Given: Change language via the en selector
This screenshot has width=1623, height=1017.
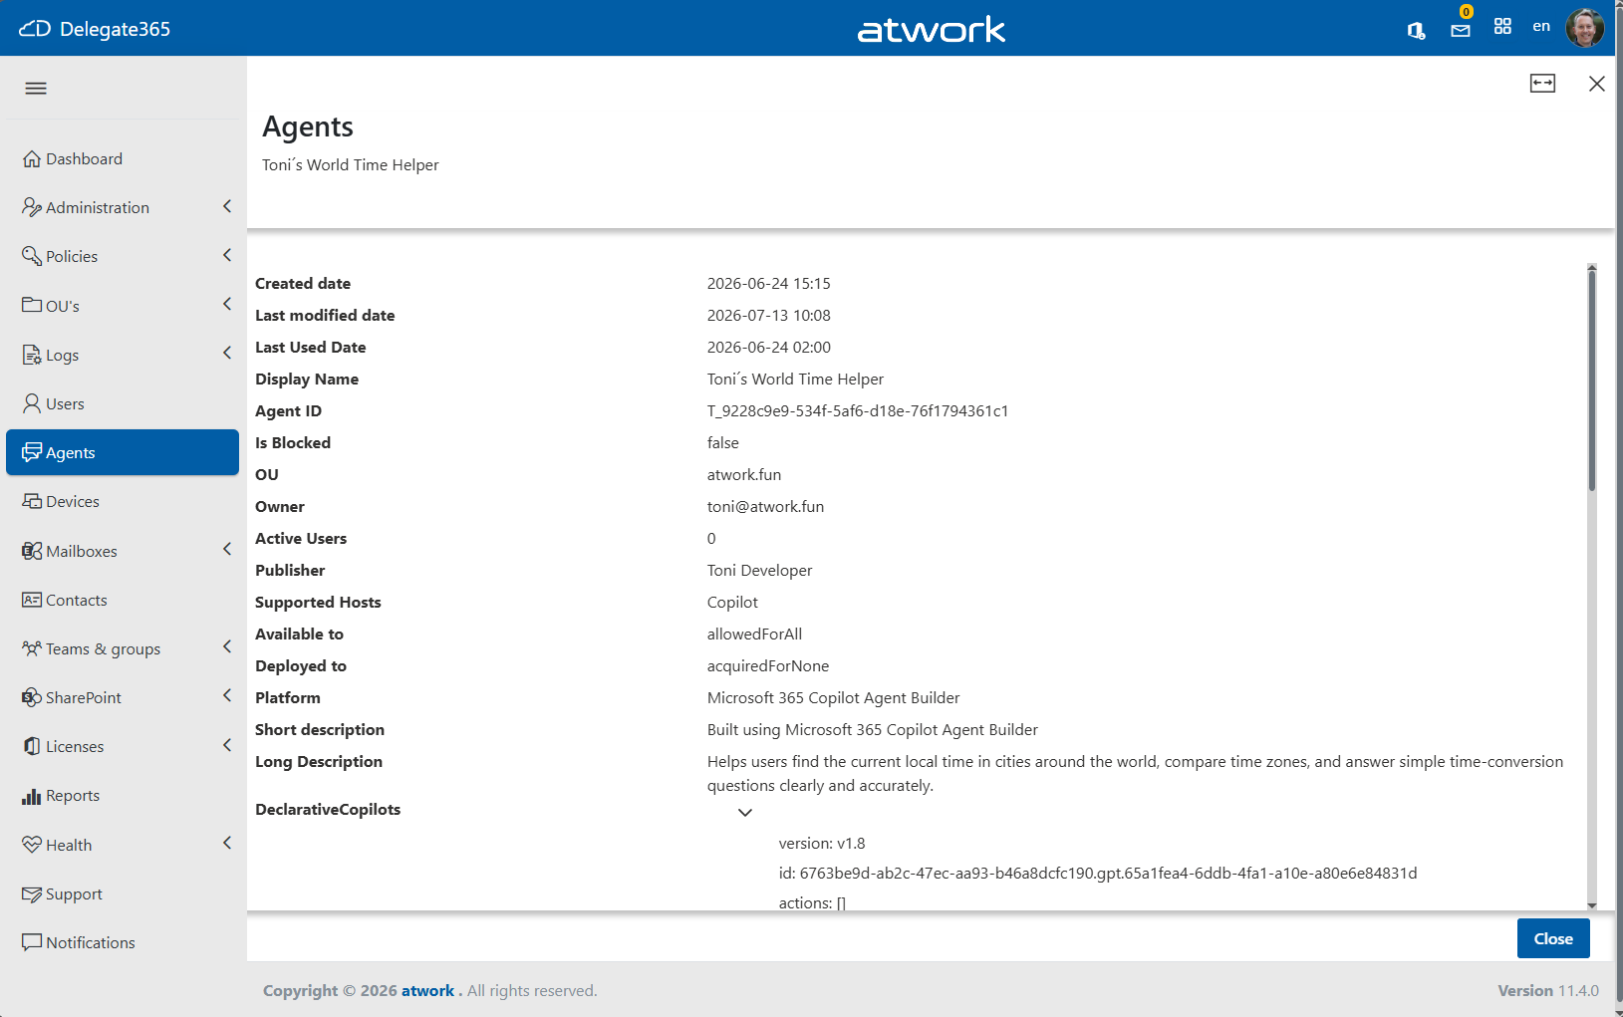Looking at the screenshot, I should coord(1541,26).
